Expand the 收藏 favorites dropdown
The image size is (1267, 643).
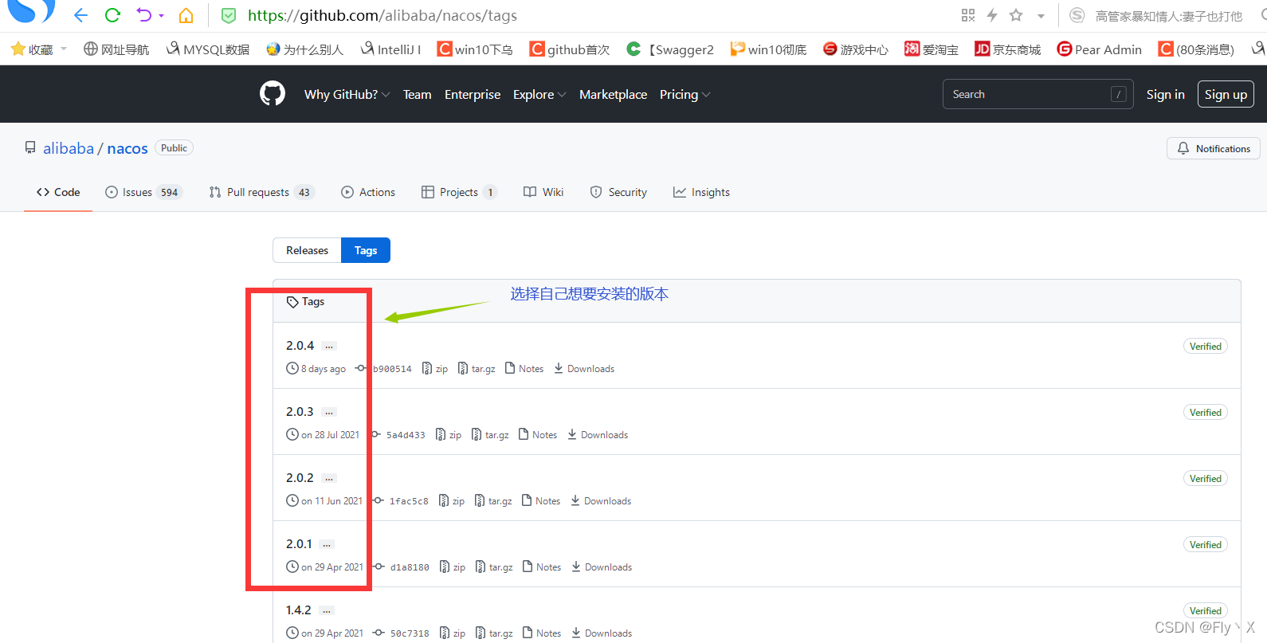[64, 49]
